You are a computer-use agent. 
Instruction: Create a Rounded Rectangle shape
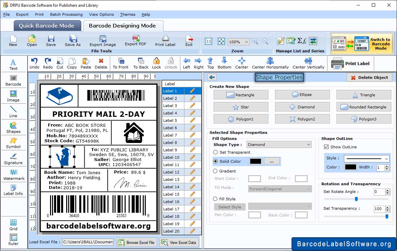pos(364,107)
